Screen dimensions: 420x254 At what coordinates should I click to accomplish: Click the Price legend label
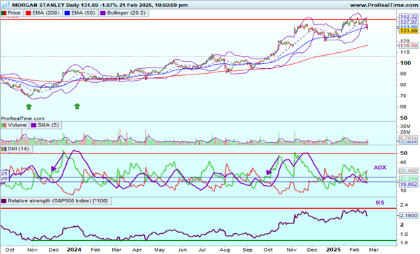tap(14, 13)
